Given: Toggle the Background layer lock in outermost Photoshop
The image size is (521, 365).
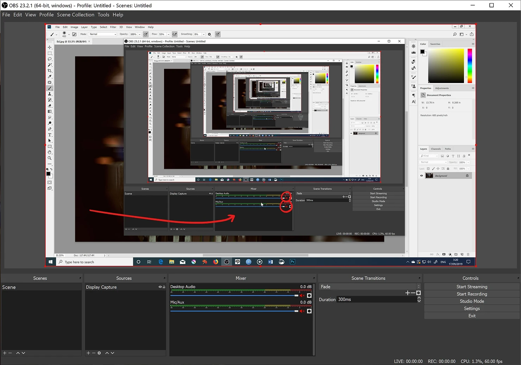Looking at the screenshot, I should point(467,176).
